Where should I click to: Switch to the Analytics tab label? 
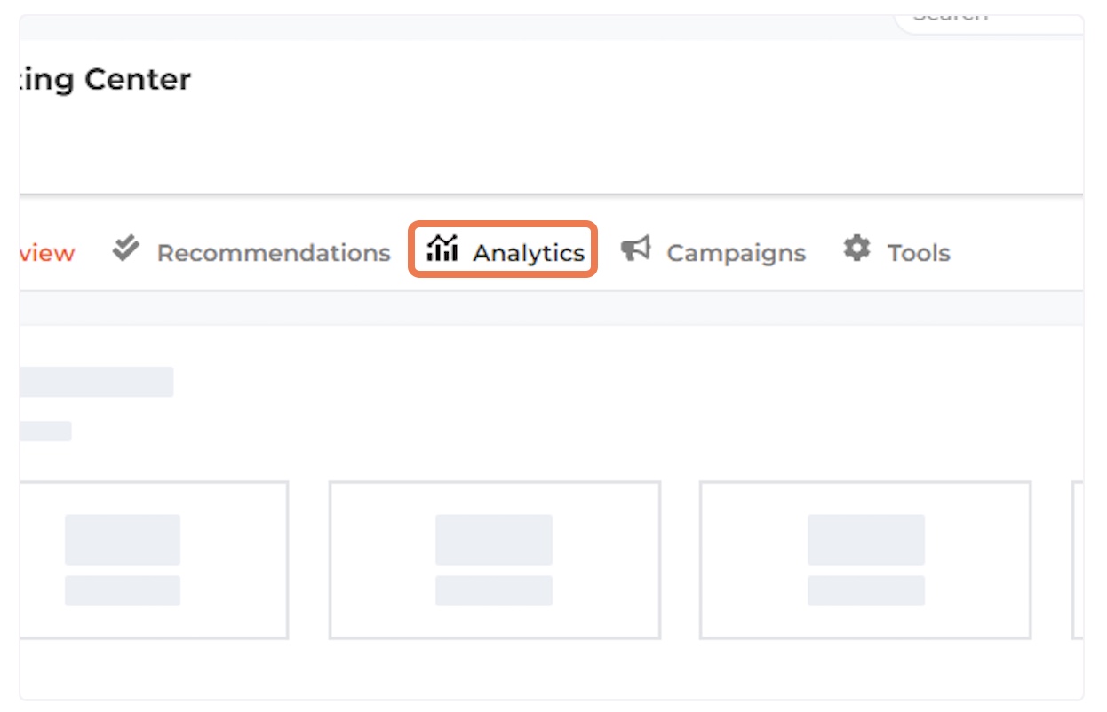pyautogui.click(x=529, y=253)
